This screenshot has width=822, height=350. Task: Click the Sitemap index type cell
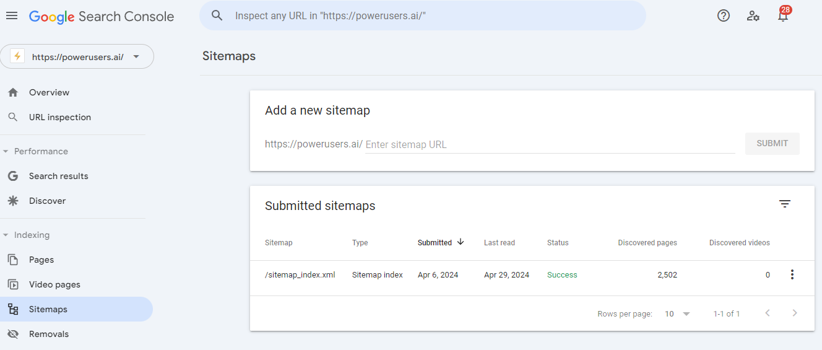pyautogui.click(x=378, y=275)
